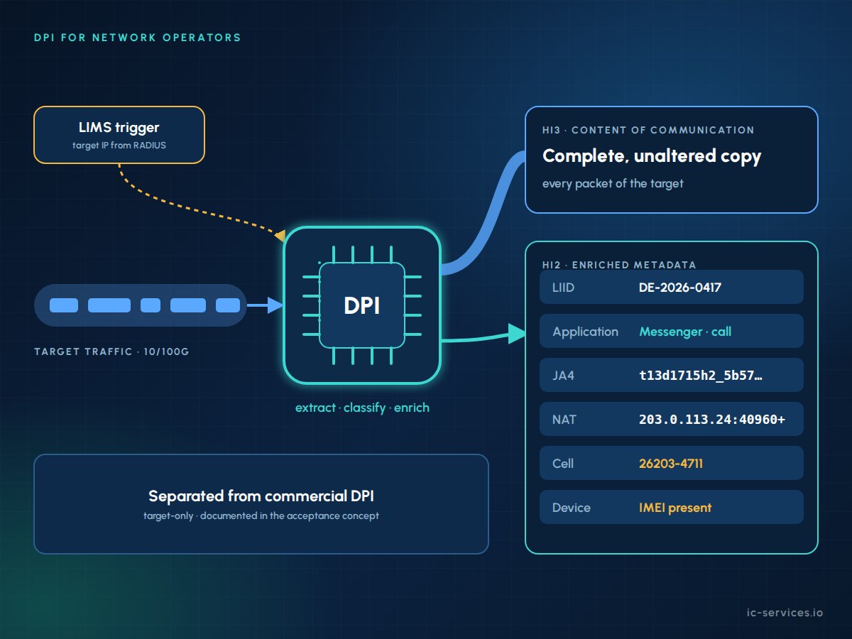Click 'every packet of the target' text
The height and width of the screenshot is (639, 852).
coord(613,183)
